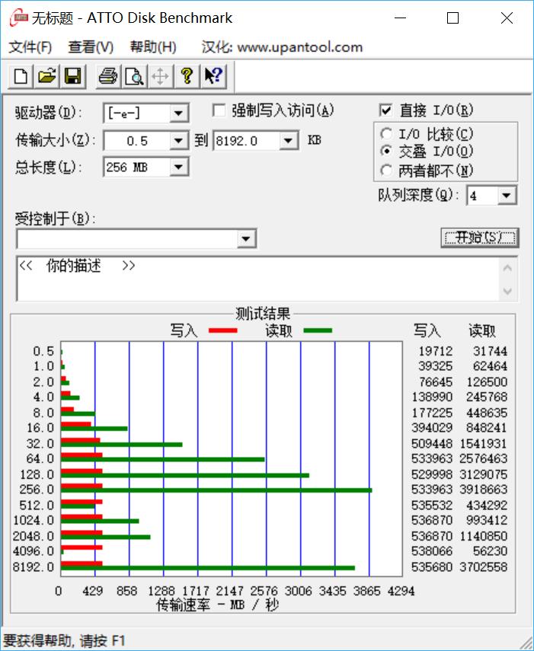The image size is (534, 651).
Task: Click the green read bar for 256.0
Action: point(216,490)
